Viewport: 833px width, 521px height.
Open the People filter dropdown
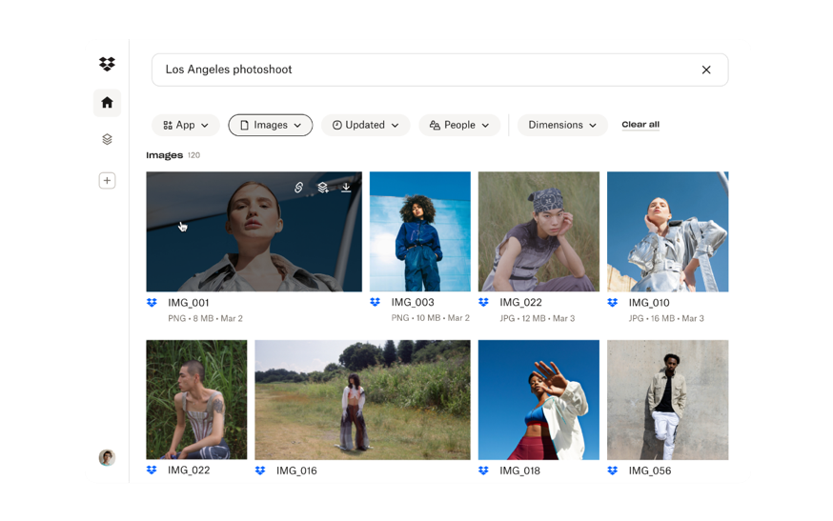459,125
